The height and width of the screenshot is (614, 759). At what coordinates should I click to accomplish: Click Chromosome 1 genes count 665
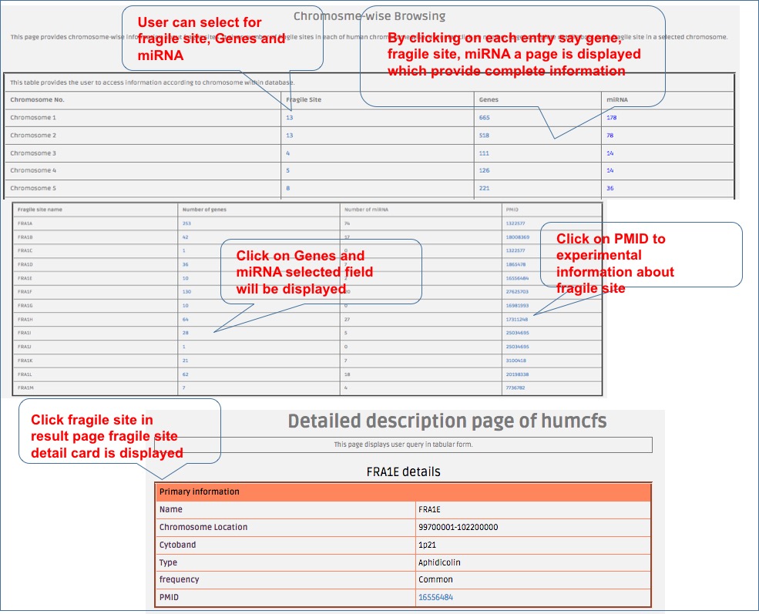484,118
